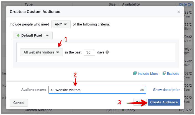This screenshot has height=115, width=195.
Task: Click the Audience name text field
Action: coord(97,90)
